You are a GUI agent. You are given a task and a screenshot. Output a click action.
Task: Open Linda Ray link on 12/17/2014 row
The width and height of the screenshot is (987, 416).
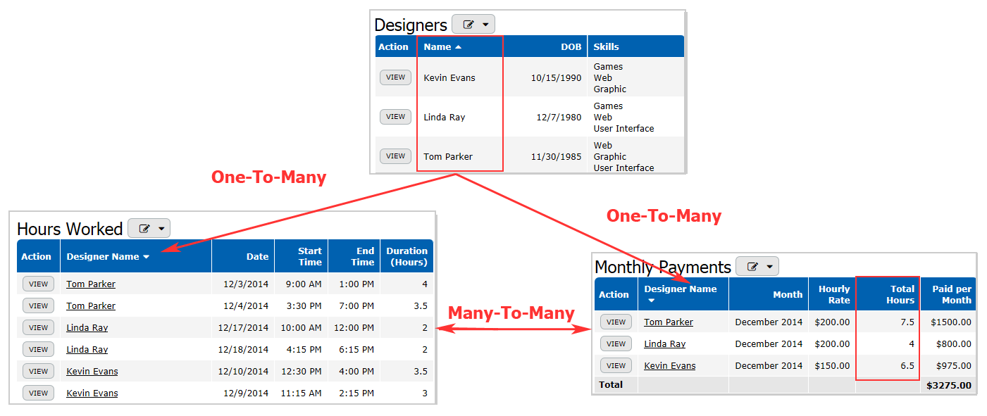[87, 327]
